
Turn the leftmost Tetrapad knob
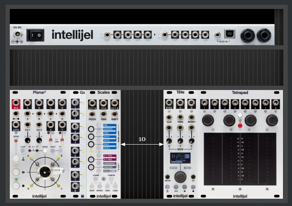pos(208,120)
